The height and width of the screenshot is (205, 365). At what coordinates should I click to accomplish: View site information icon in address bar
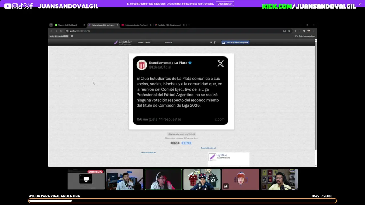pyautogui.click(x=67, y=31)
